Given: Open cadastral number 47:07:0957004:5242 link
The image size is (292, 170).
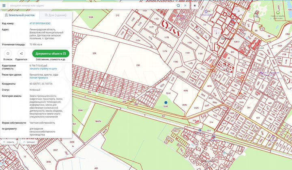Looking at the screenshot, I should [40, 23].
